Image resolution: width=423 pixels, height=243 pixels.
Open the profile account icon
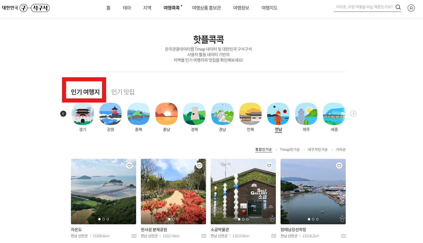[411, 8]
